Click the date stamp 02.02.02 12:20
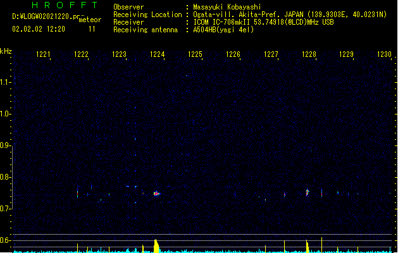This screenshot has height=253, width=398. click(x=39, y=29)
